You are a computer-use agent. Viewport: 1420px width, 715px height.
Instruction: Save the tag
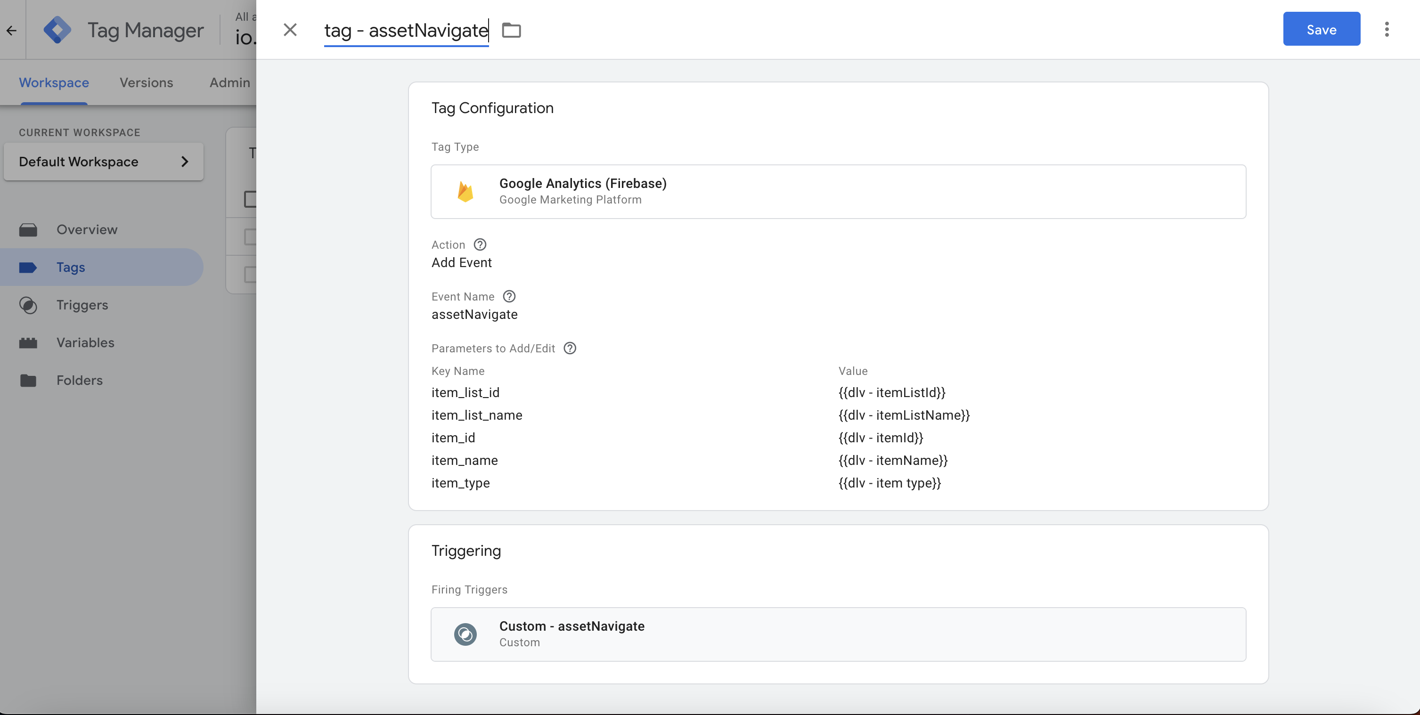(1322, 29)
